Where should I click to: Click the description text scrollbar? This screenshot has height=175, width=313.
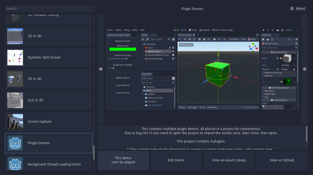[x=307, y=134]
